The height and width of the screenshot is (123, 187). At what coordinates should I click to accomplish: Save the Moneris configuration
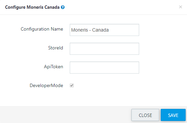coord(173,115)
